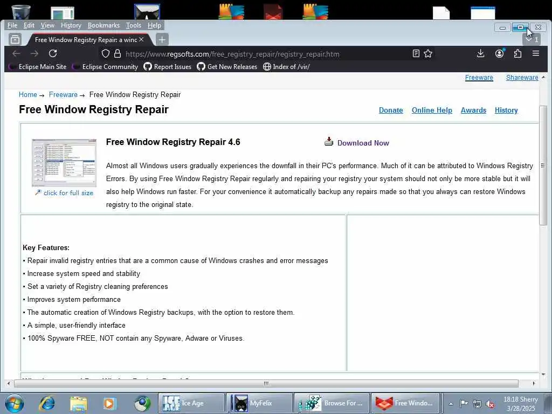Open Windows Media Player taskbar icon
Image resolution: width=552 pixels, height=414 pixels.
110,403
